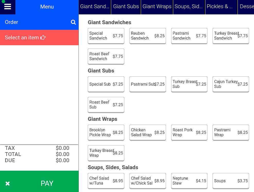Screen dimensions: 254x192
Task: Open the Pickles category tab
Action: pyautogui.click(x=221, y=6)
